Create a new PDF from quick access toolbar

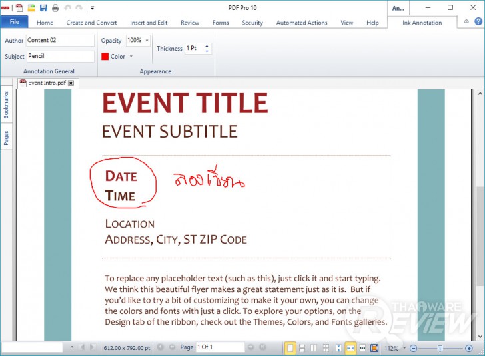tap(19, 8)
